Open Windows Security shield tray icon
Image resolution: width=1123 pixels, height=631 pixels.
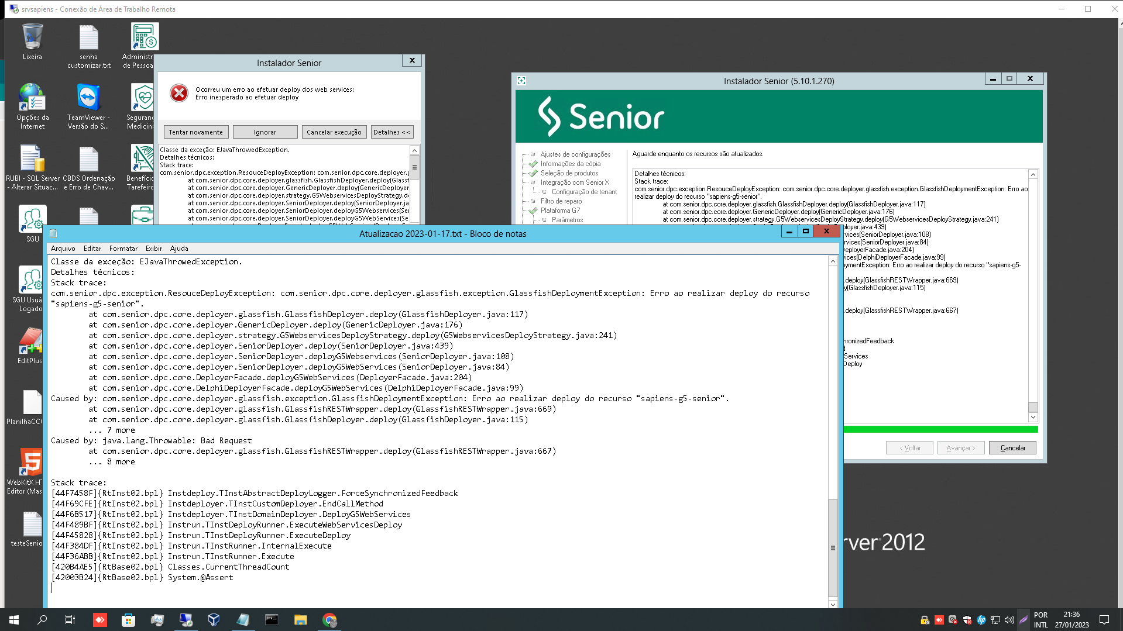(967, 620)
